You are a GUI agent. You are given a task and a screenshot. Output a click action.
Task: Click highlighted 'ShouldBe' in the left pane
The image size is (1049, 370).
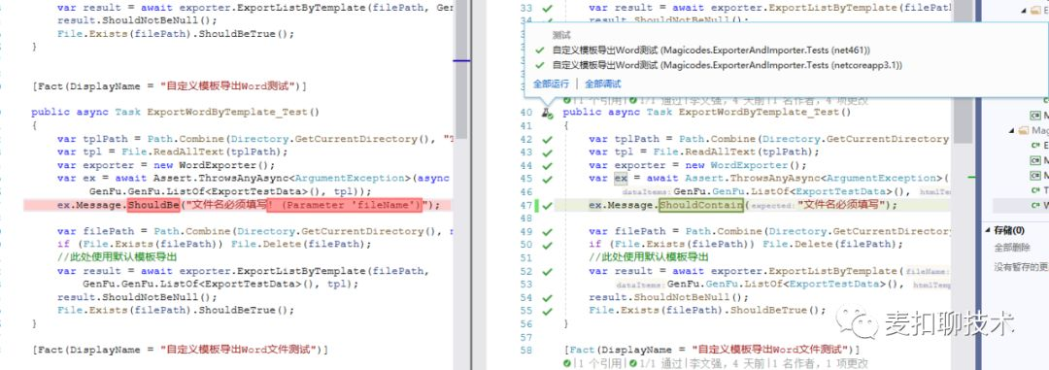coord(153,205)
